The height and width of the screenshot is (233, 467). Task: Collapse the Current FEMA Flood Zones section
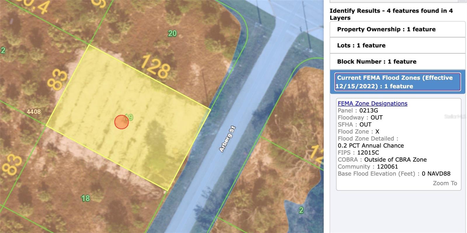[397, 82]
